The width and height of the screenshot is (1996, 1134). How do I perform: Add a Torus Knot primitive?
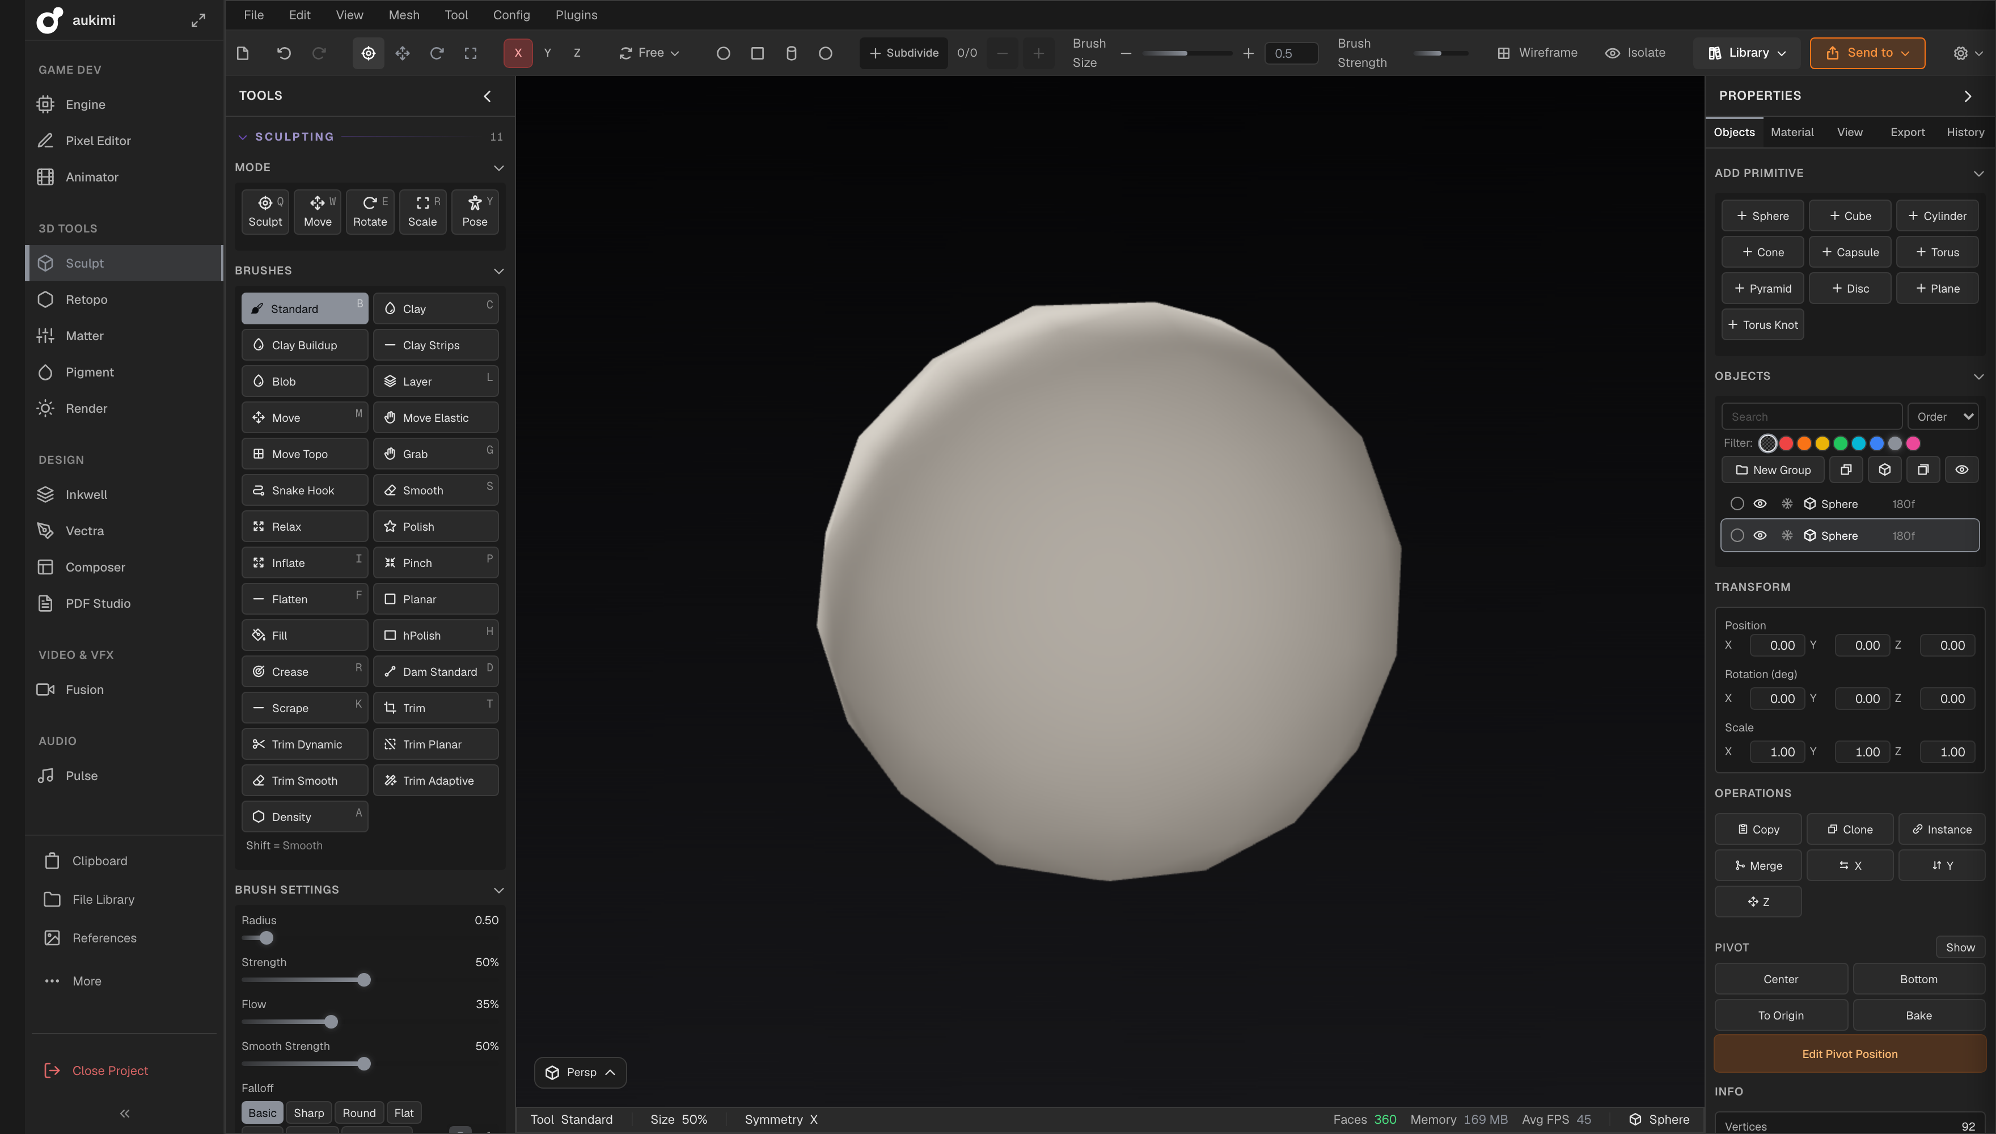click(1762, 325)
